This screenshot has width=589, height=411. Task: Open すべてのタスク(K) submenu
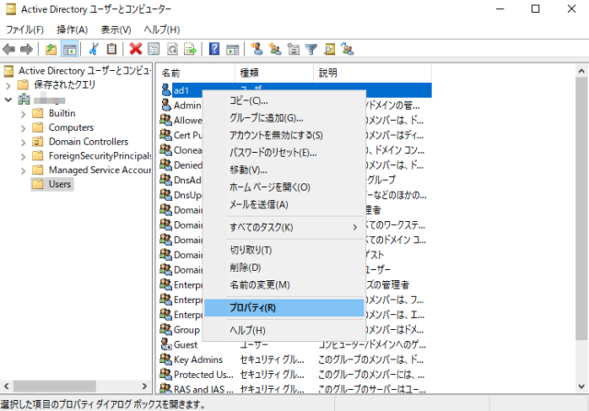pyautogui.click(x=284, y=227)
